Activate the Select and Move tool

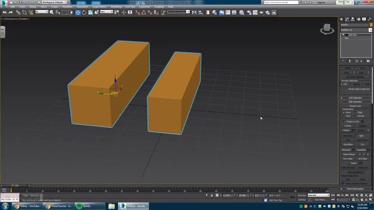[x=78, y=12]
